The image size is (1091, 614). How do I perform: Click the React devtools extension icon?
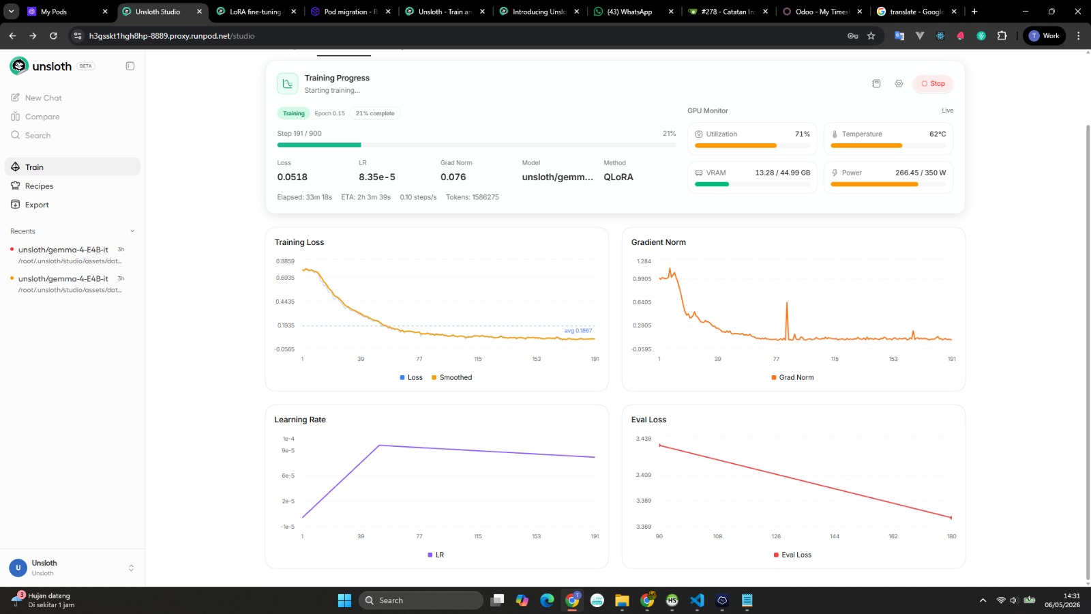pyautogui.click(x=940, y=35)
